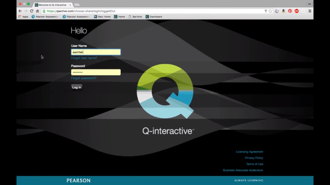330x185 pixels.
Task: Focus the Password input field
Action: click(96, 72)
